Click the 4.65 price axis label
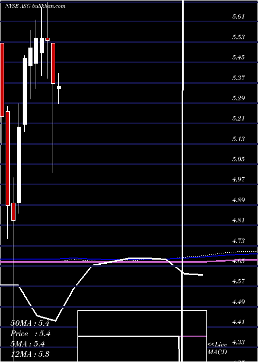The height and width of the screenshot is (362, 258). tap(238, 261)
